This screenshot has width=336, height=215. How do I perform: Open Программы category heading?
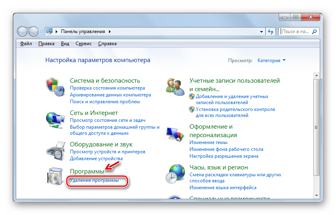pos(87,171)
